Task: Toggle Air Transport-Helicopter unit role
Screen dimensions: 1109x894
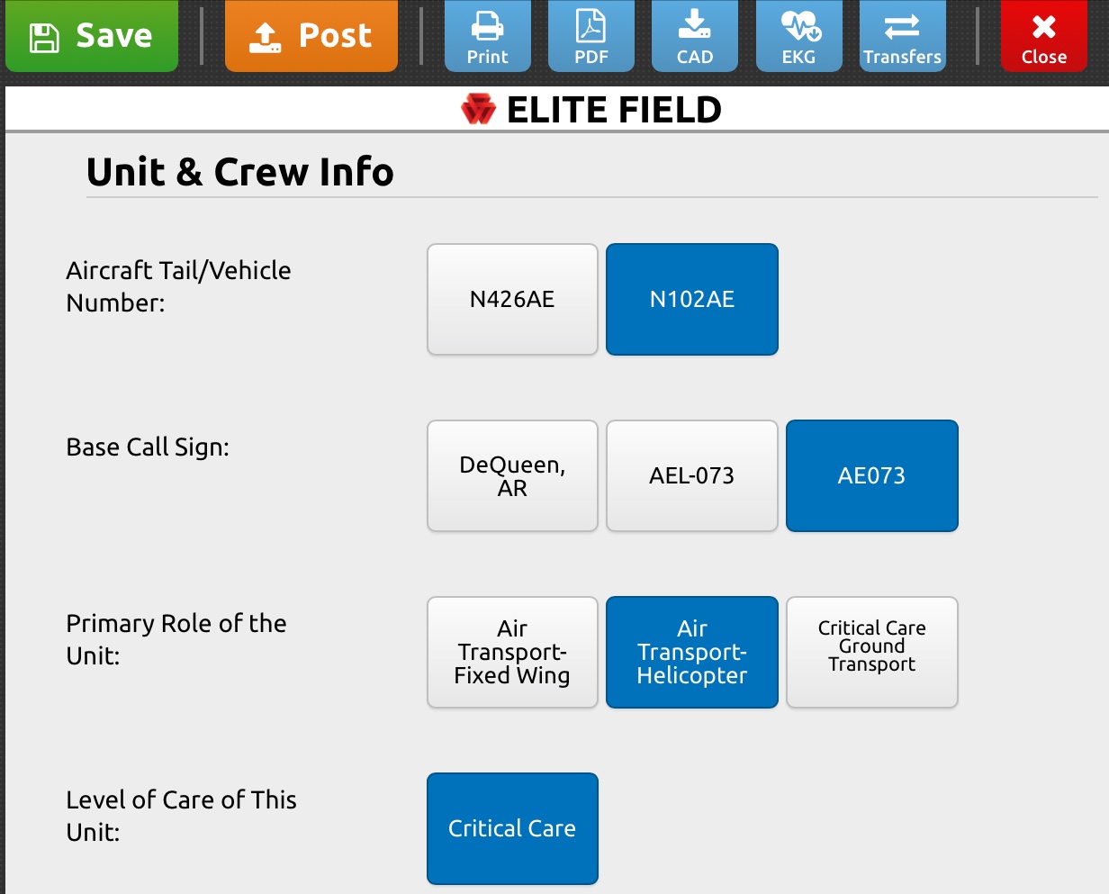Action: coord(691,652)
